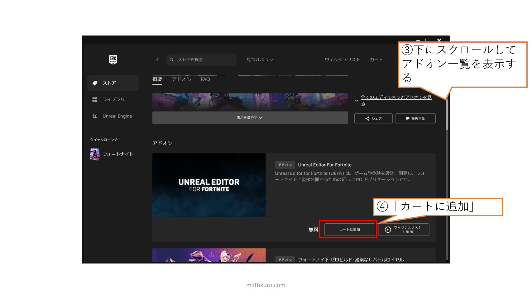Switch to the アドオン tab
Screen dimensions: 532x299
181,79
